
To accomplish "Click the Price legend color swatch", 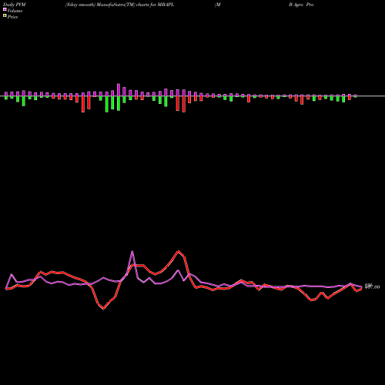I will (x=5, y=16).
